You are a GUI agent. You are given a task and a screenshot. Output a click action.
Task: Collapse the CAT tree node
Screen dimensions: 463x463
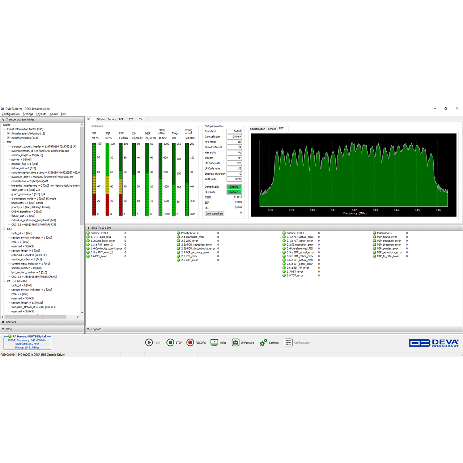pos(4,229)
